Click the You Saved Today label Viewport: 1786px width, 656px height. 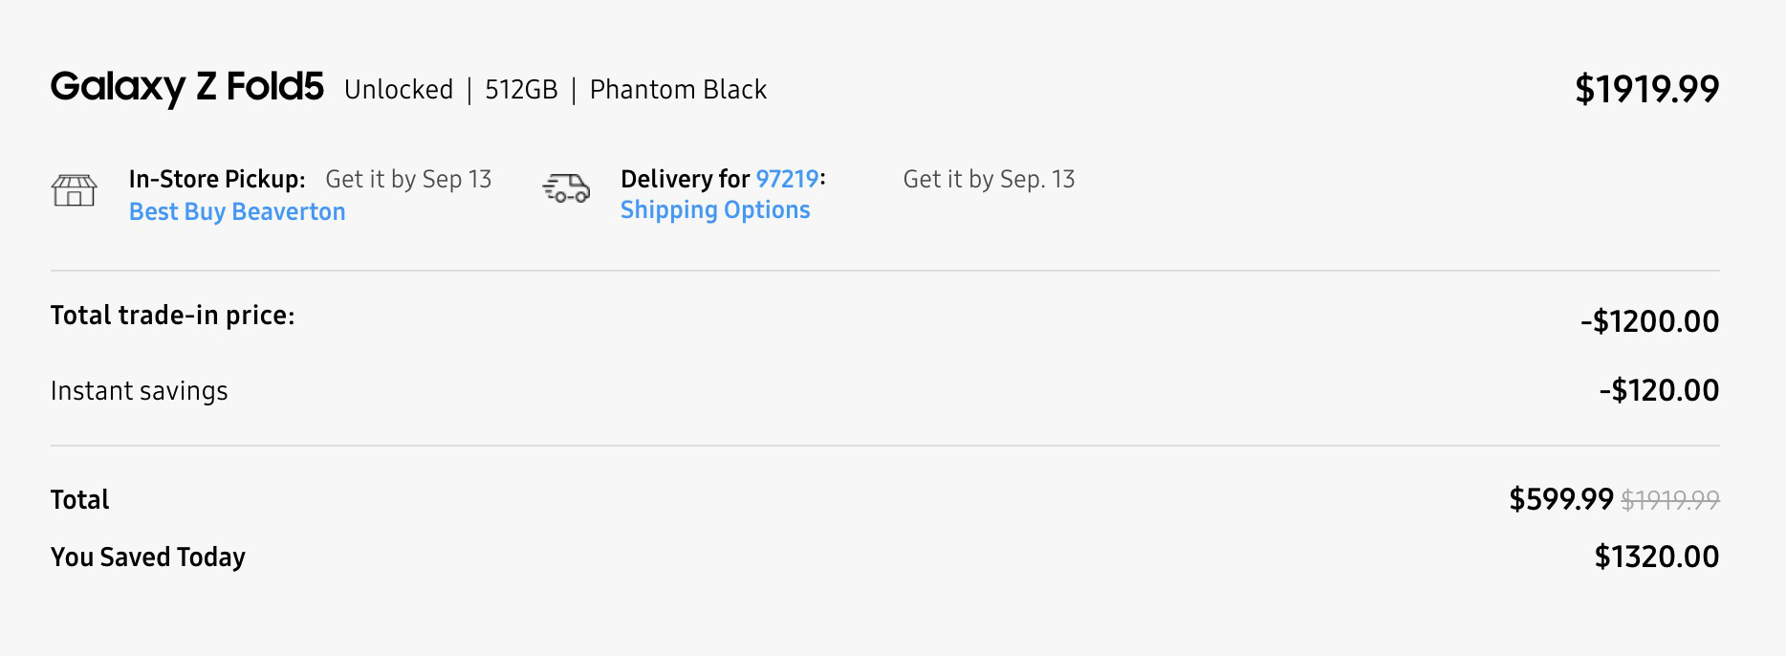pyautogui.click(x=147, y=557)
